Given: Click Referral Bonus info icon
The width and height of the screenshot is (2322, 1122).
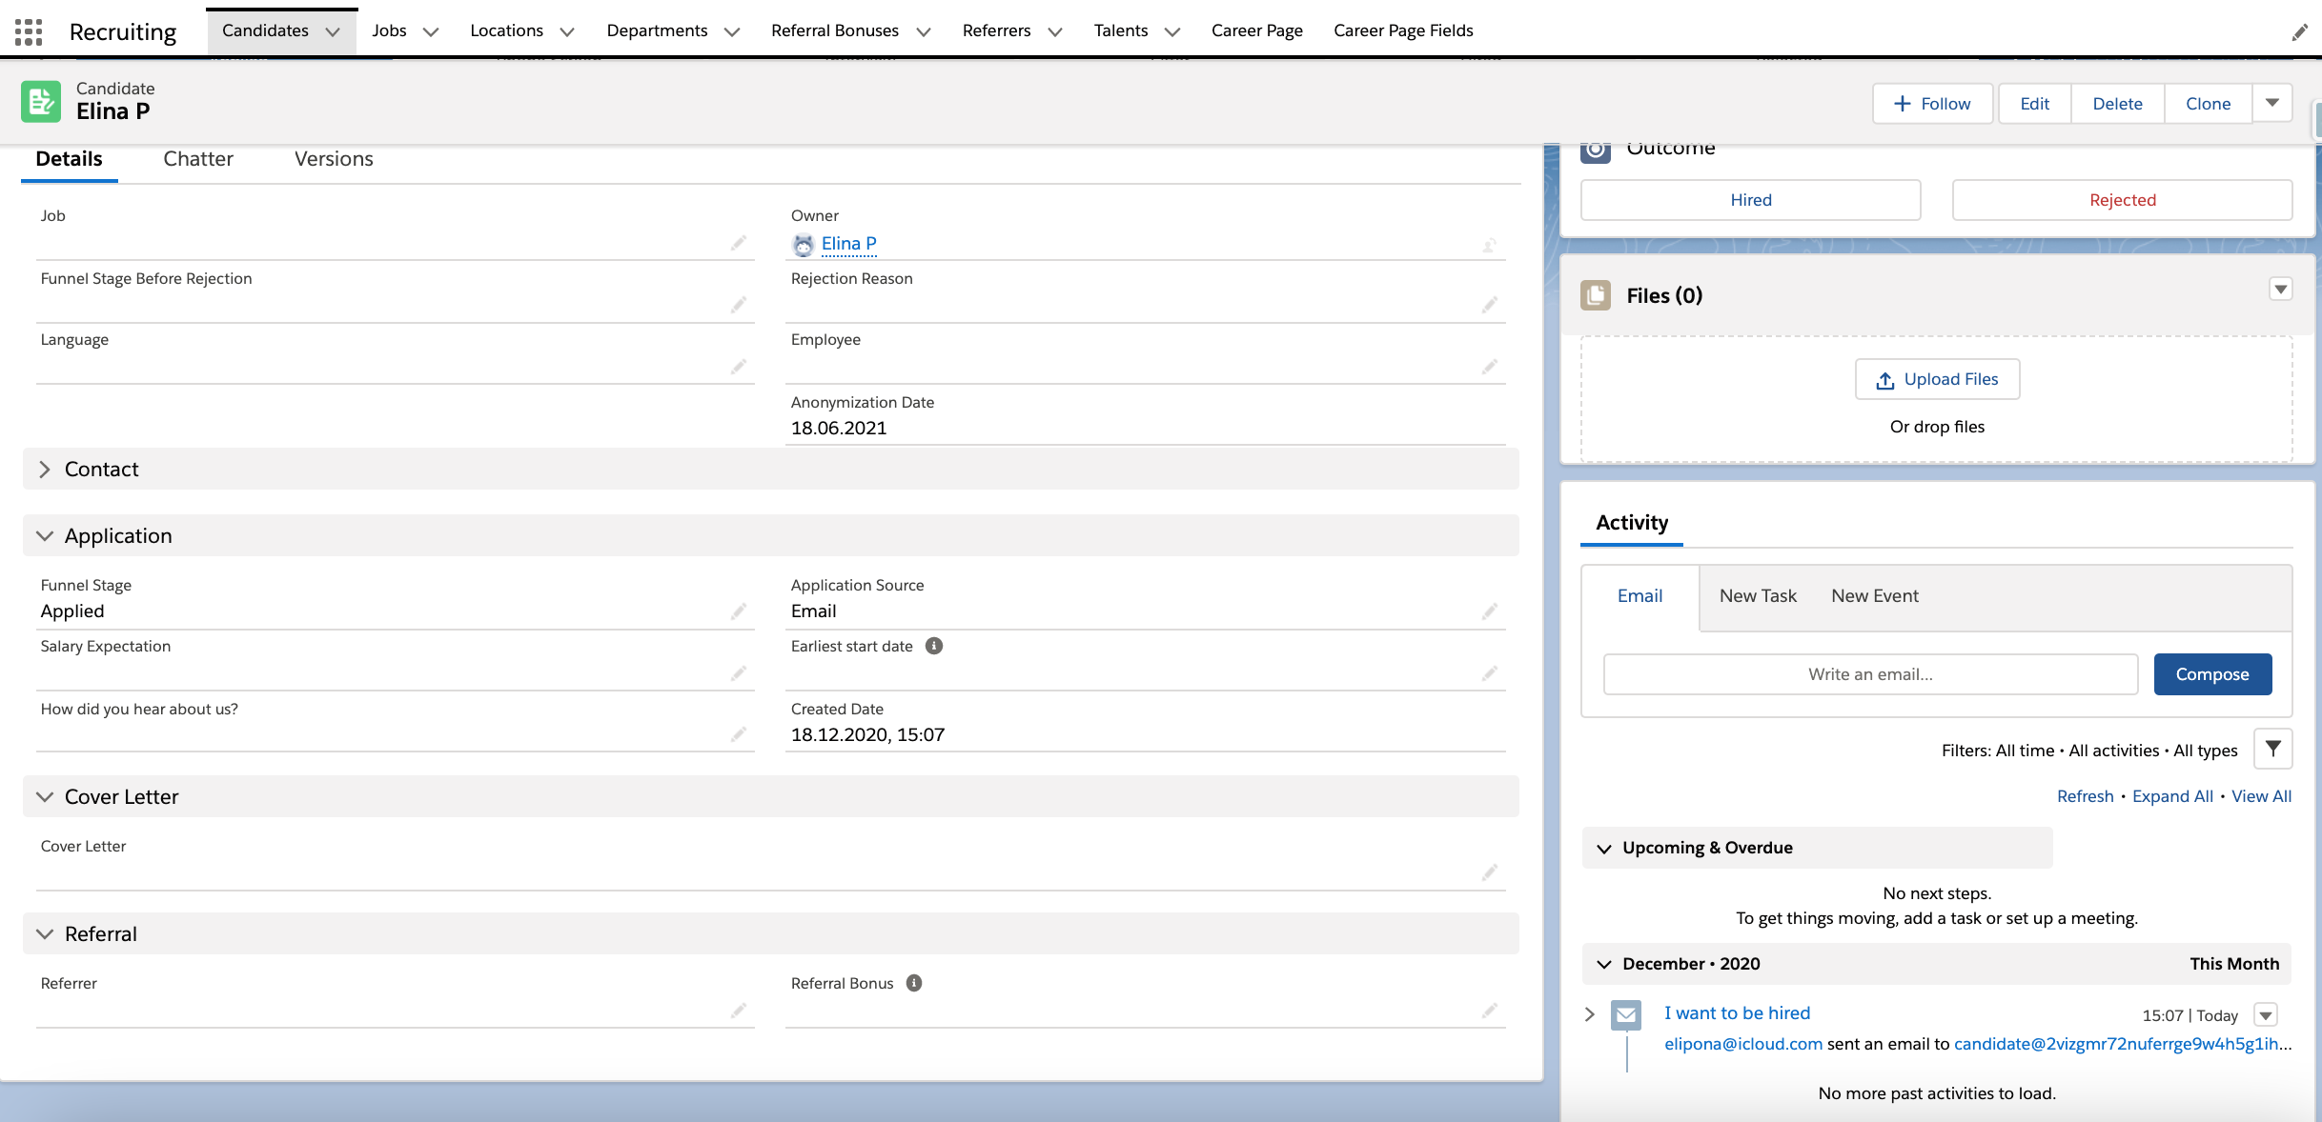Looking at the screenshot, I should click(914, 983).
